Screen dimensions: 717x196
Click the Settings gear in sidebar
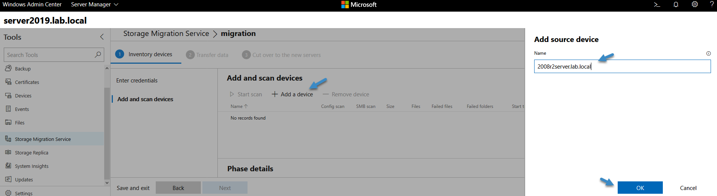pos(8,193)
